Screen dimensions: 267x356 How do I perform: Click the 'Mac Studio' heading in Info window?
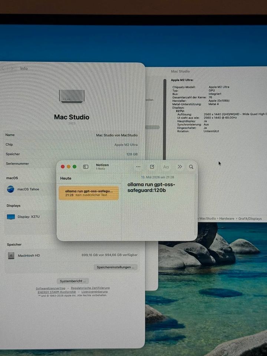tap(72, 117)
